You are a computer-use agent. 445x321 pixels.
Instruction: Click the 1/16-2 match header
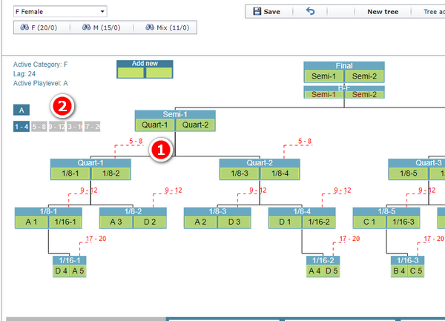[x=323, y=260]
